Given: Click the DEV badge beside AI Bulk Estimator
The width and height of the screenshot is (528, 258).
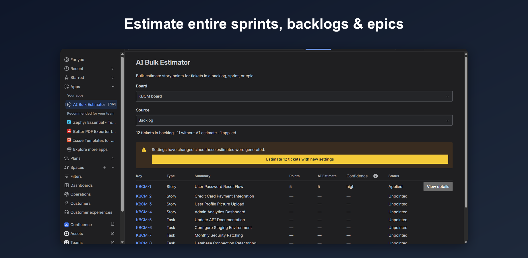Looking at the screenshot, I should [112, 105].
